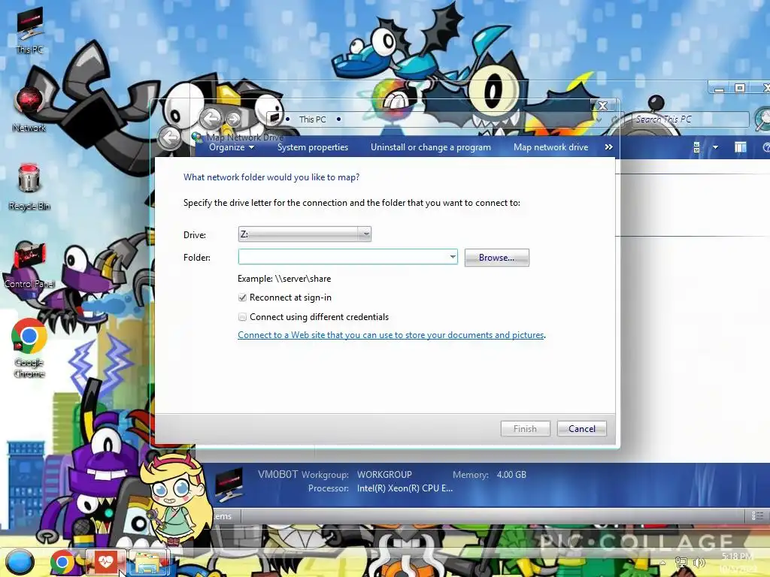This screenshot has width=770, height=577.
Task: Click the change view icon in explorer
Action: tap(696, 147)
